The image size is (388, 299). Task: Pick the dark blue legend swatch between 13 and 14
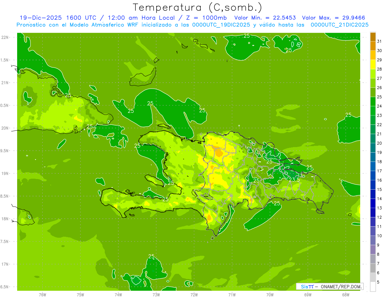[x=373, y=204]
